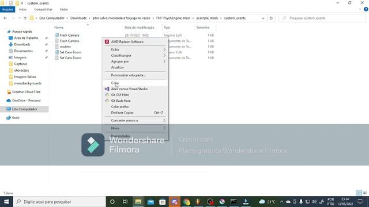Select Git GUI Here entry
369x207 pixels.
135,95
